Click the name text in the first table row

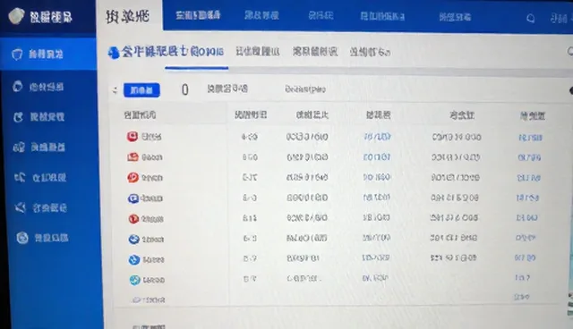click(151, 137)
